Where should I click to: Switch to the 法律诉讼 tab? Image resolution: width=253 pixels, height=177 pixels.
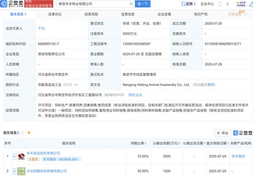tap(55, 14)
